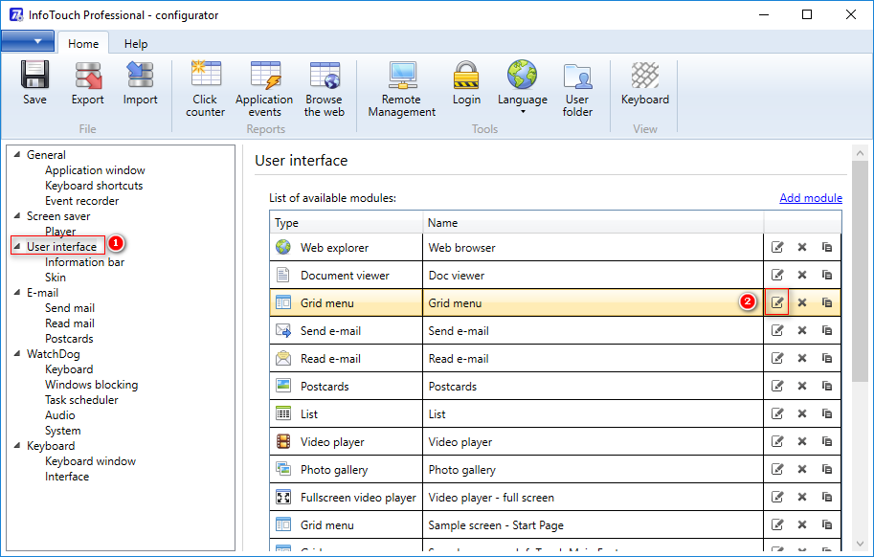Open the blue application menu button
This screenshot has width=874, height=557.
(x=28, y=42)
